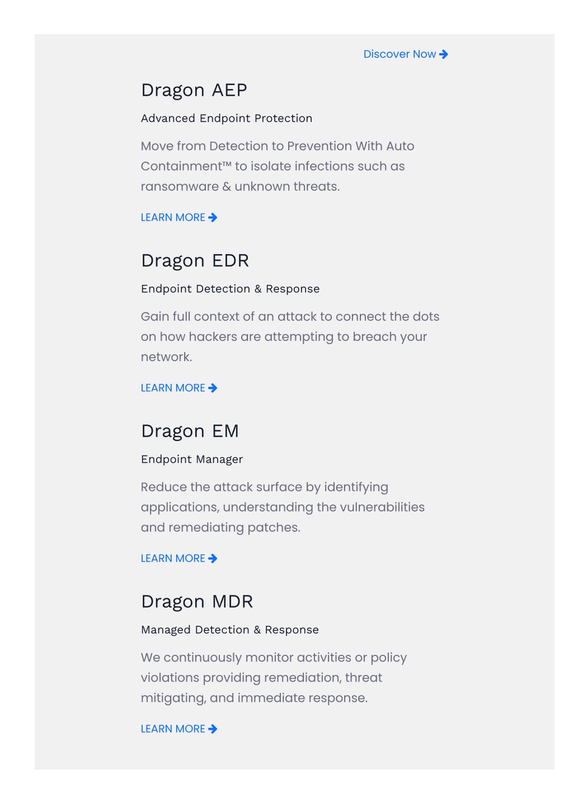The image size is (573, 811).
Task: Click the Endpoint Detection & Response subtitle
Action: point(231,289)
